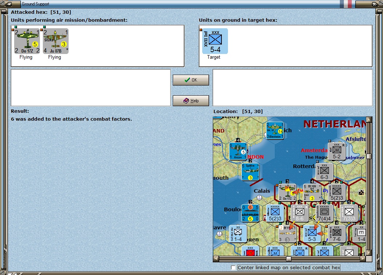Click the map scroll up arrow
The width and height of the screenshot is (383, 275).
(x=369, y=120)
